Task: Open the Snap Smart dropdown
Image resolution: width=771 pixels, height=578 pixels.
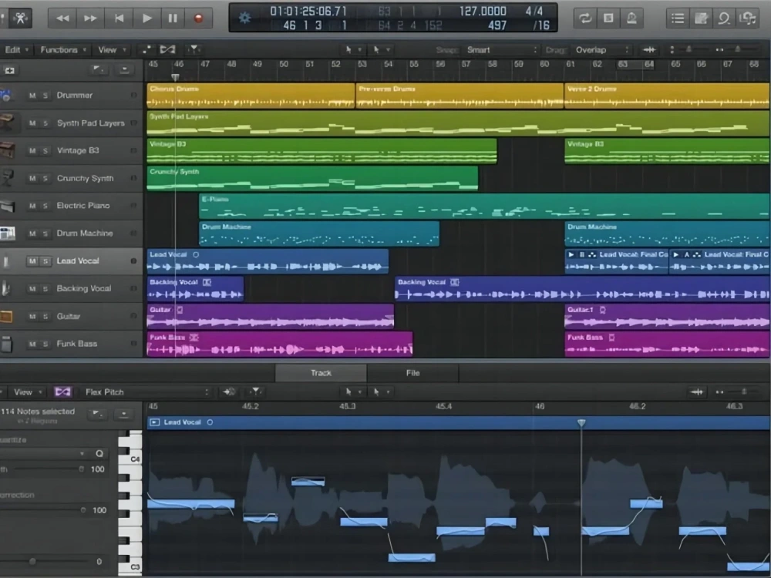Action: tap(500, 49)
